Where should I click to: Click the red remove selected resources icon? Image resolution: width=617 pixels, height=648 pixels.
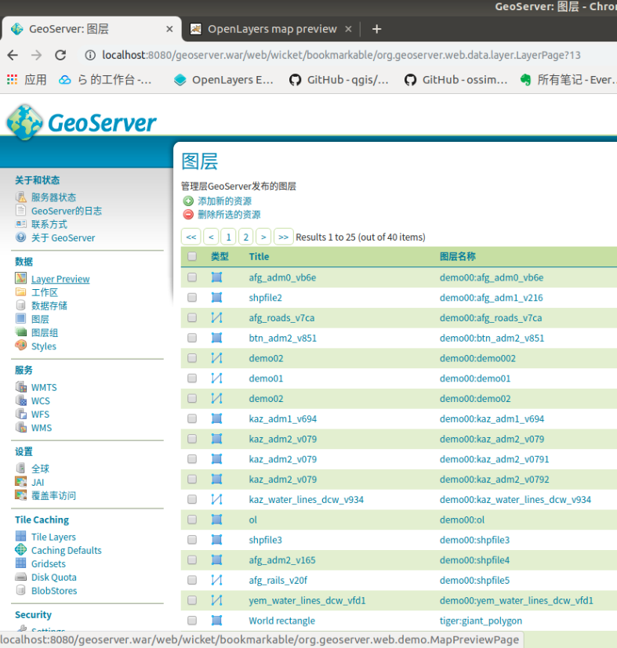coord(188,215)
